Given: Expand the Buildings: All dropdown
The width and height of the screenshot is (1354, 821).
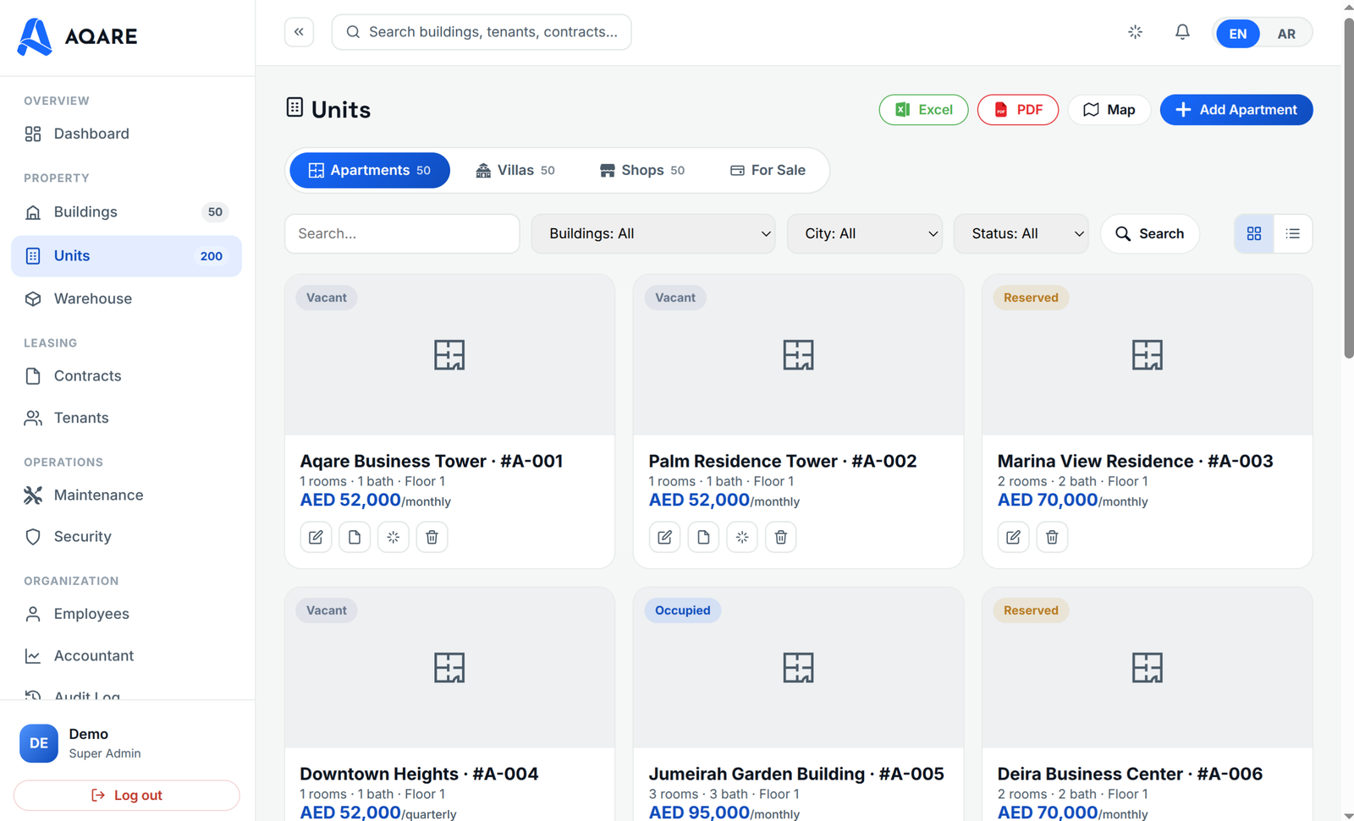Looking at the screenshot, I should (x=653, y=233).
